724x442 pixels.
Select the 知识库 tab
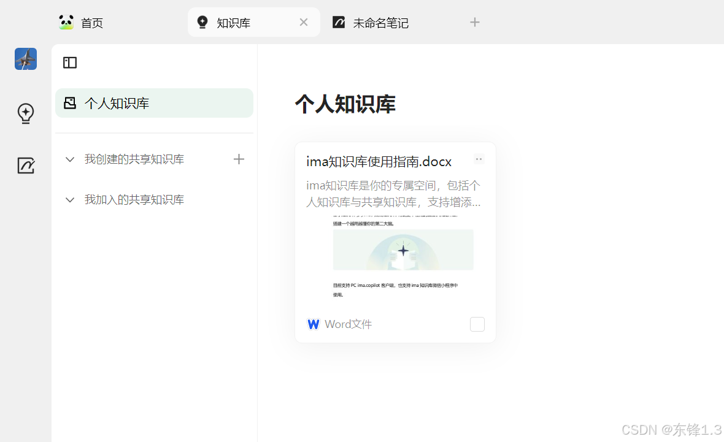tap(253, 22)
